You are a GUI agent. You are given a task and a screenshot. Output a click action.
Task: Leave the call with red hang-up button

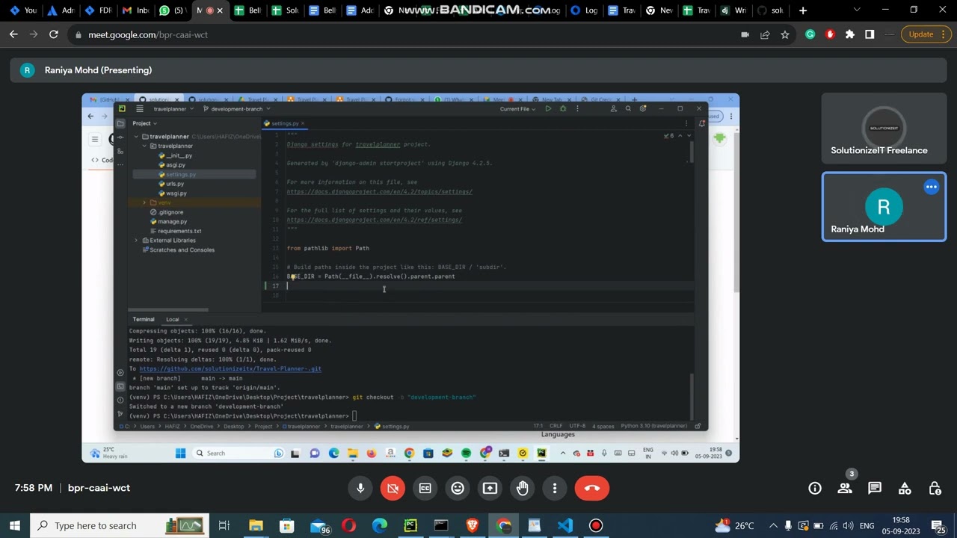pos(592,488)
